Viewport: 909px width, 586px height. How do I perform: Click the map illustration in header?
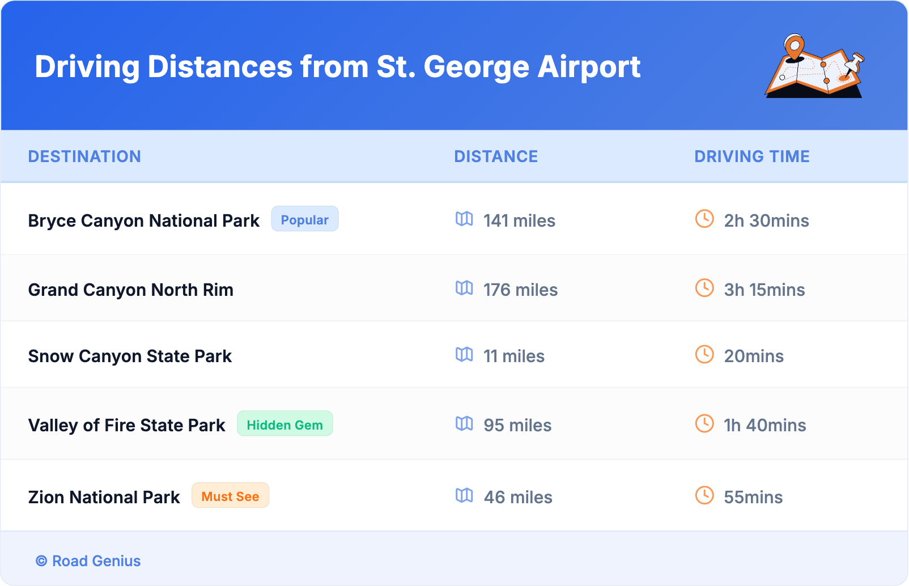[x=814, y=66]
